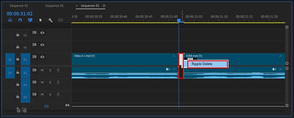Select Video A.I.mp4 video clip
Image resolution: width=294 pixels, height=118 pixels.
point(125,59)
